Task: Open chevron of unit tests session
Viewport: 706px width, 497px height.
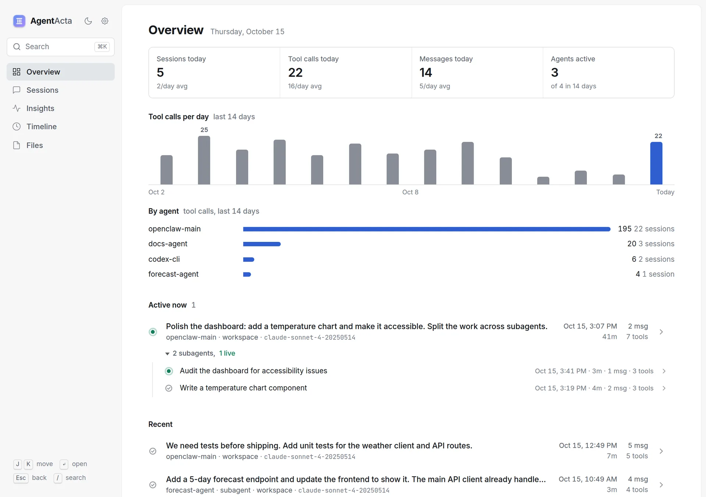Action: (661, 451)
